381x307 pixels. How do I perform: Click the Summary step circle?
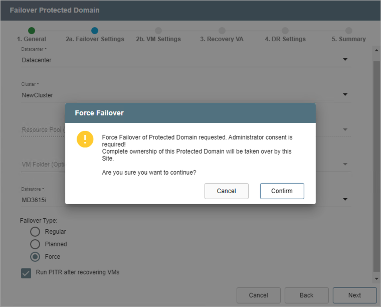349,31
